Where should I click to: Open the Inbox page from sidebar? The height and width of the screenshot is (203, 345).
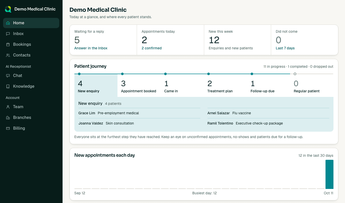tap(31, 34)
